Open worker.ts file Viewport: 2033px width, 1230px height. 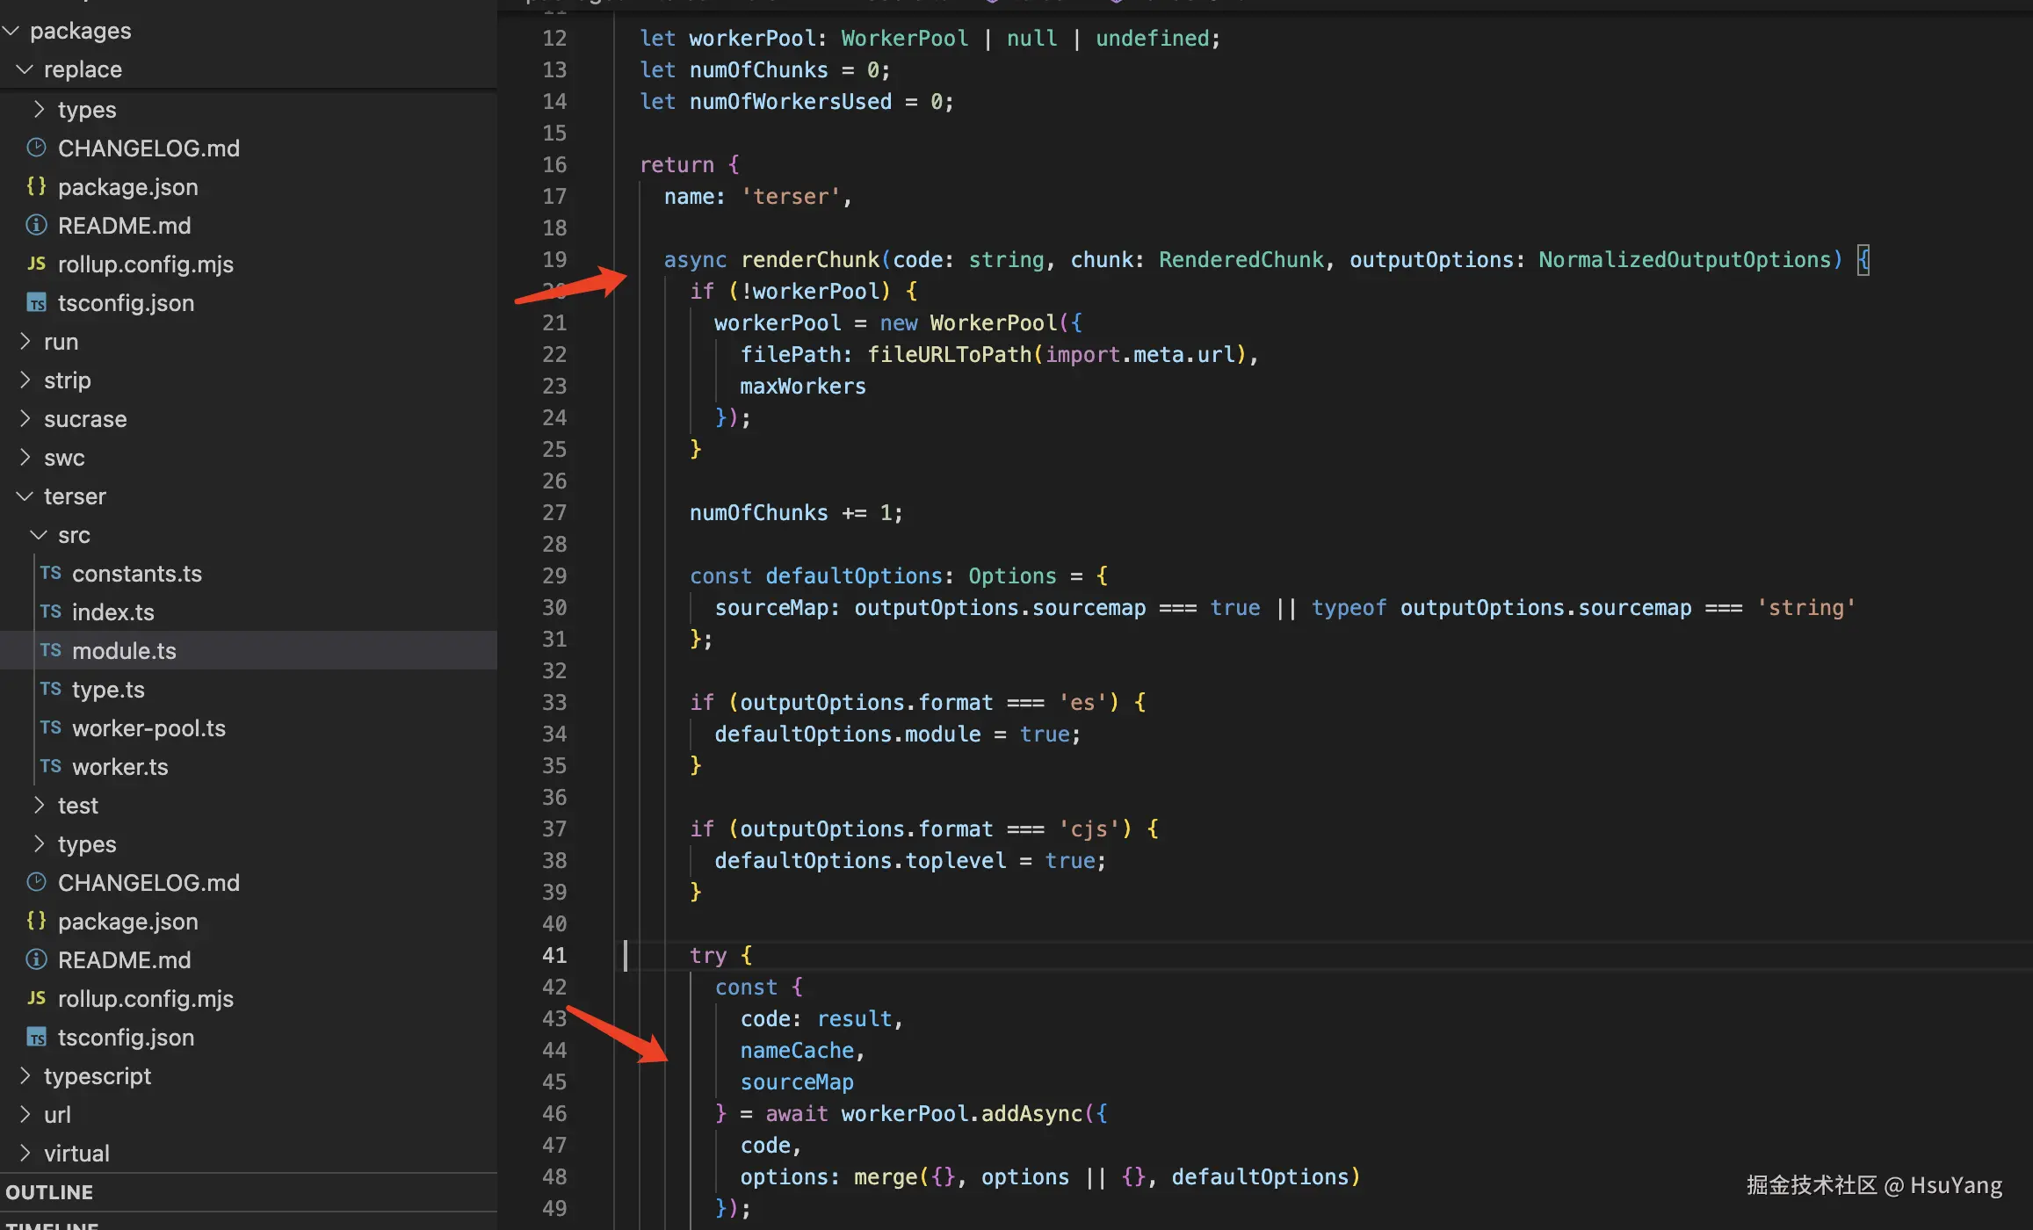point(119,767)
